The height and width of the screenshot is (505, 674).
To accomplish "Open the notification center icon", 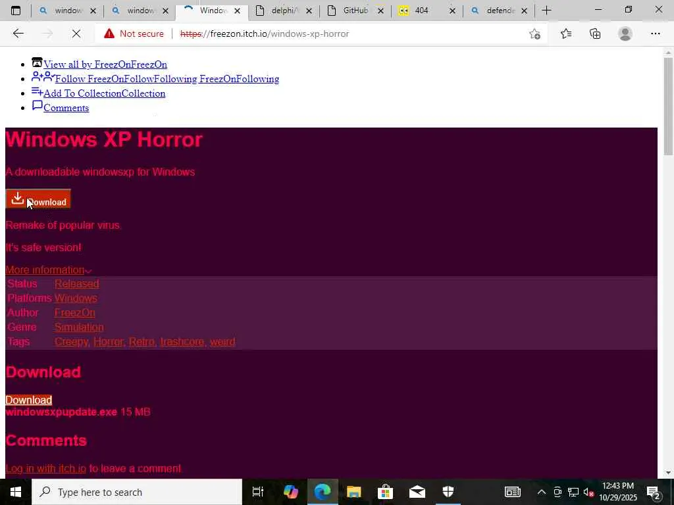I will pyautogui.click(x=654, y=492).
